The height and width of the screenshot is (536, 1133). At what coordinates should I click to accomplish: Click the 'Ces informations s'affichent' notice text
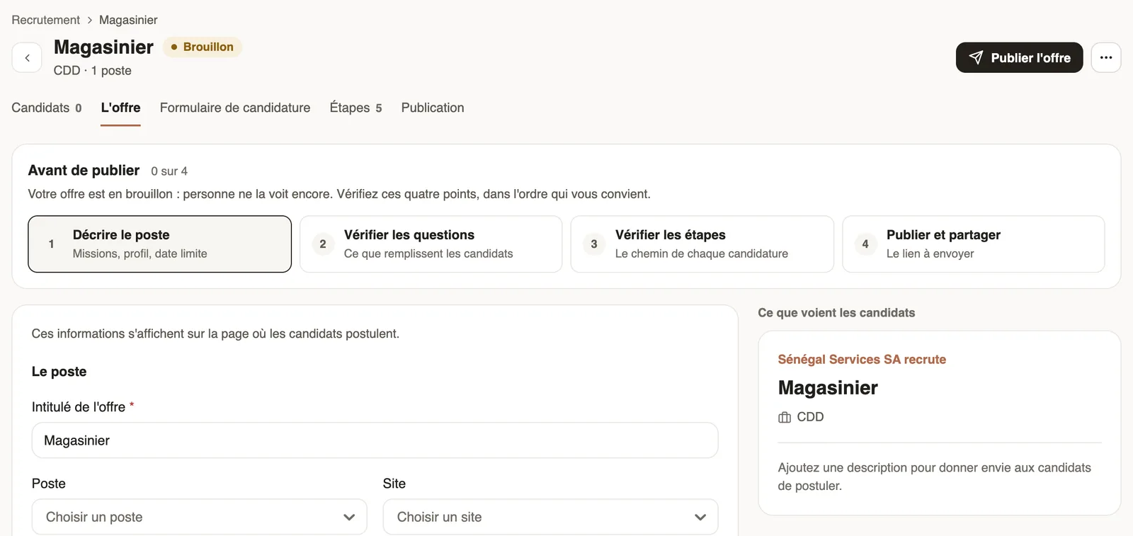tap(215, 333)
